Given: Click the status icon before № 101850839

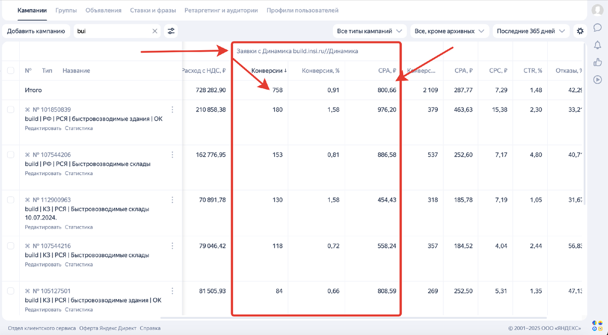Looking at the screenshot, I should pos(28,109).
